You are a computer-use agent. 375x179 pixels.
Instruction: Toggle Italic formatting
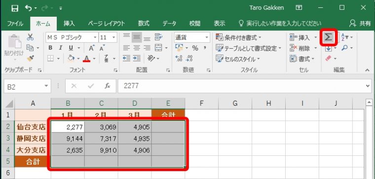(61, 48)
